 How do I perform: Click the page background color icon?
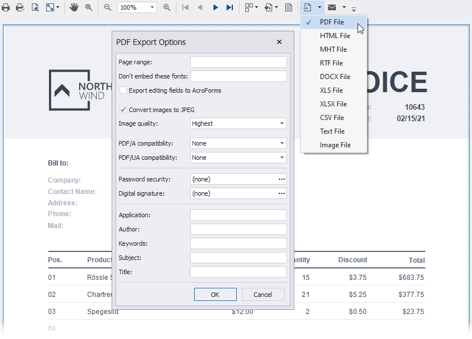(x=269, y=7)
